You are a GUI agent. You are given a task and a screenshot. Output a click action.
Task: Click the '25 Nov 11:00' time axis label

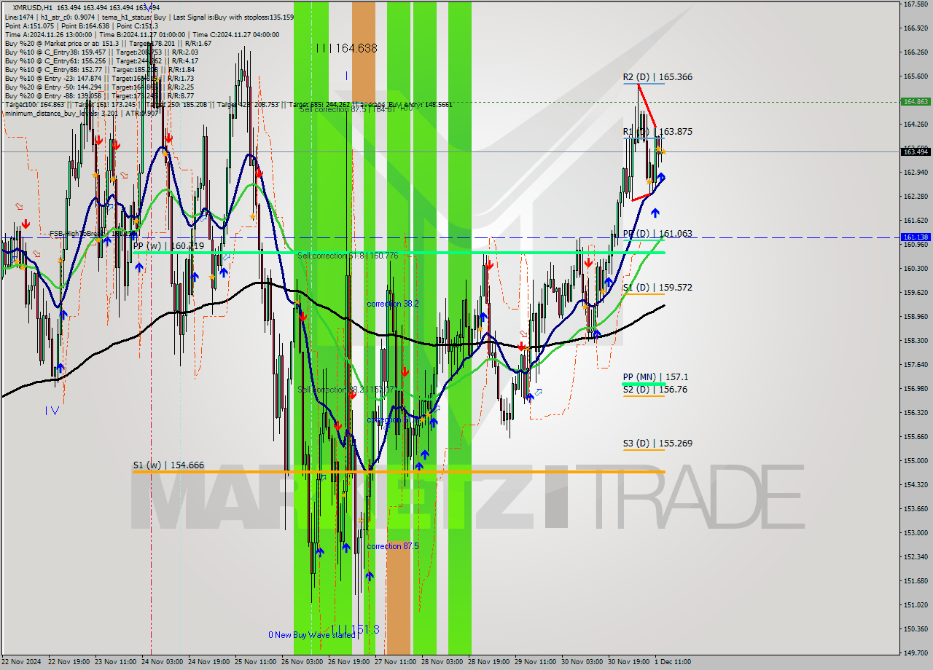coord(255,662)
